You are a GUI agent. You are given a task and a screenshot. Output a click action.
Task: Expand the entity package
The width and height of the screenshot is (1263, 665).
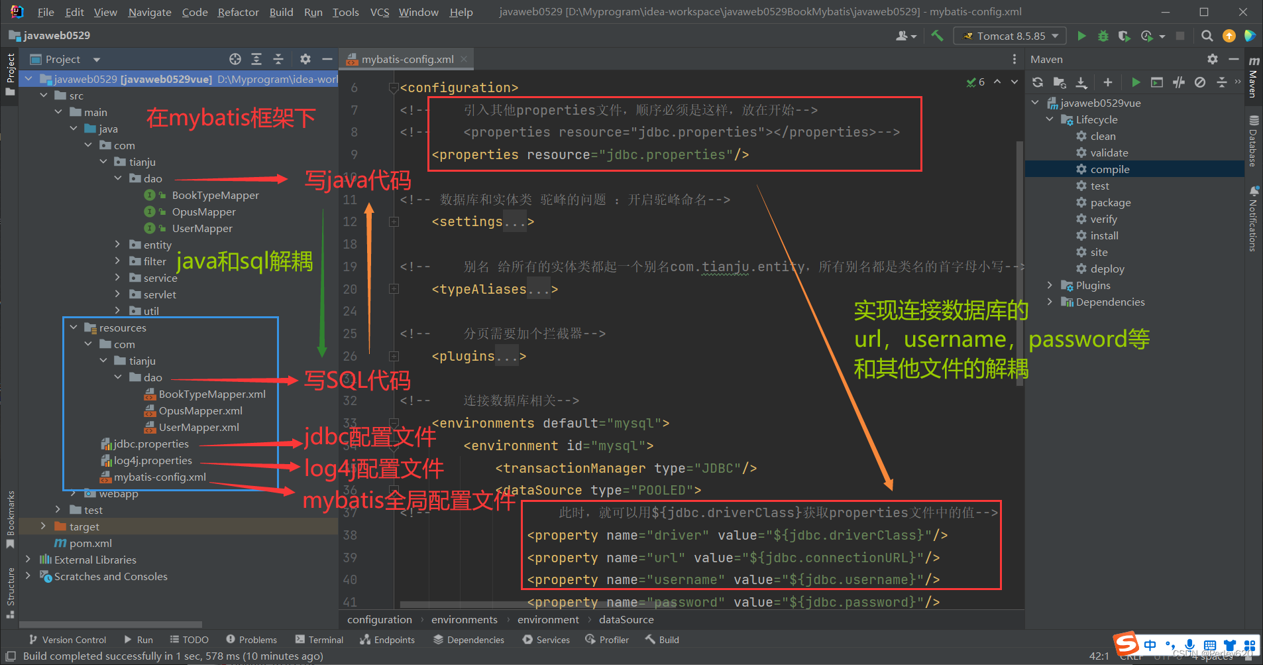tap(118, 245)
